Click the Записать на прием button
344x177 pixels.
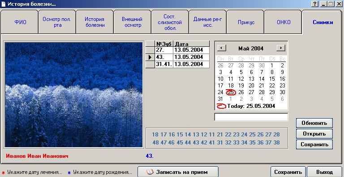tap(178, 172)
